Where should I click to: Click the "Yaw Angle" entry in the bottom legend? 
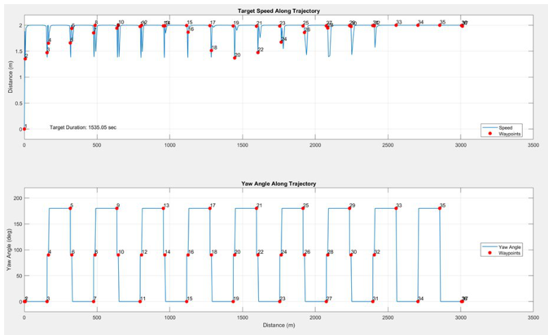[509, 247]
